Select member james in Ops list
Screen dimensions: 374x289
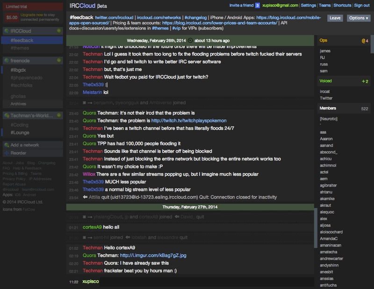[325, 51]
